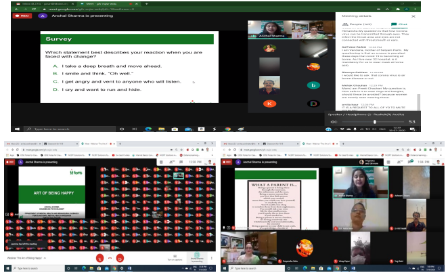Click the red hang-up call button

(110, 258)
